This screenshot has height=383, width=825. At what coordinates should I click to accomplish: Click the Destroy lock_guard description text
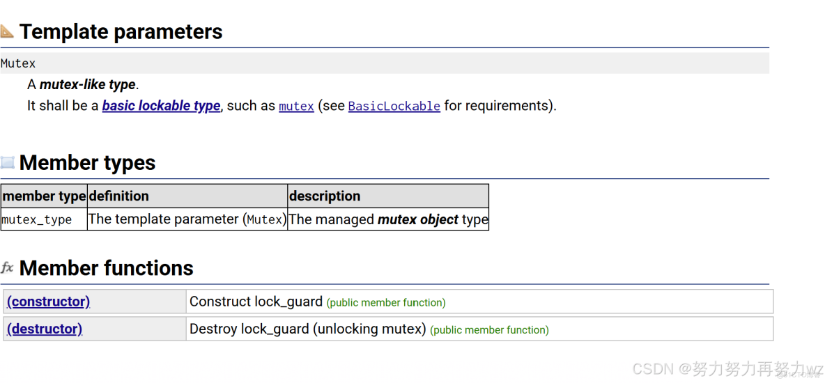[x=307, y=329]
